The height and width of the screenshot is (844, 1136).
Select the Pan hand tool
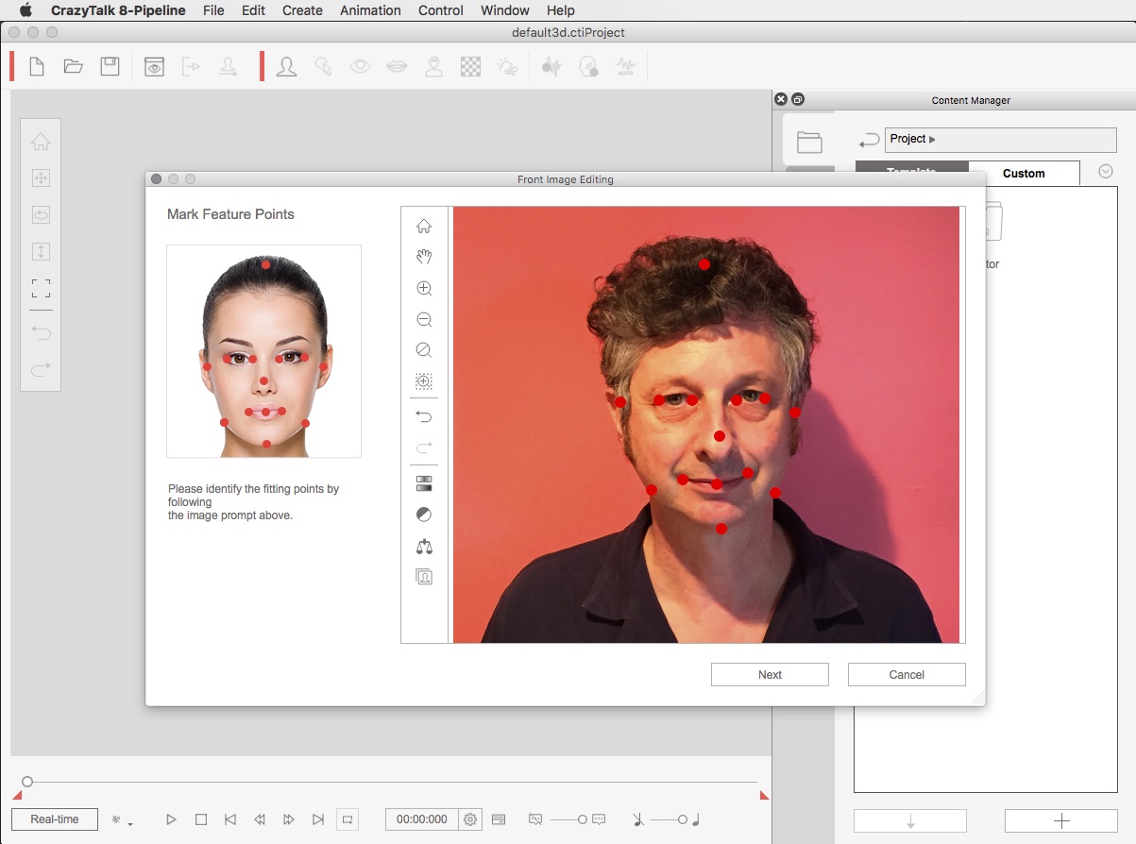pyautogui.click(x=424, y=257)
